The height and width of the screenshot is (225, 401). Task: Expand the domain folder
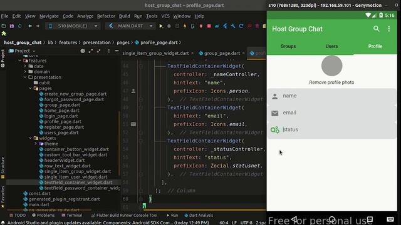25,72
